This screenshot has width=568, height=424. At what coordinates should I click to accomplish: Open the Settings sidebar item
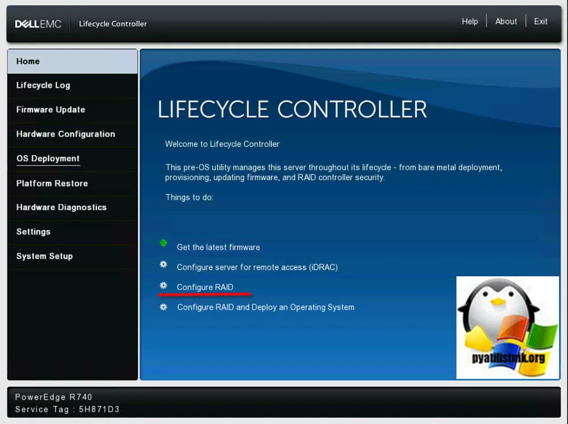tap(72, 232)
